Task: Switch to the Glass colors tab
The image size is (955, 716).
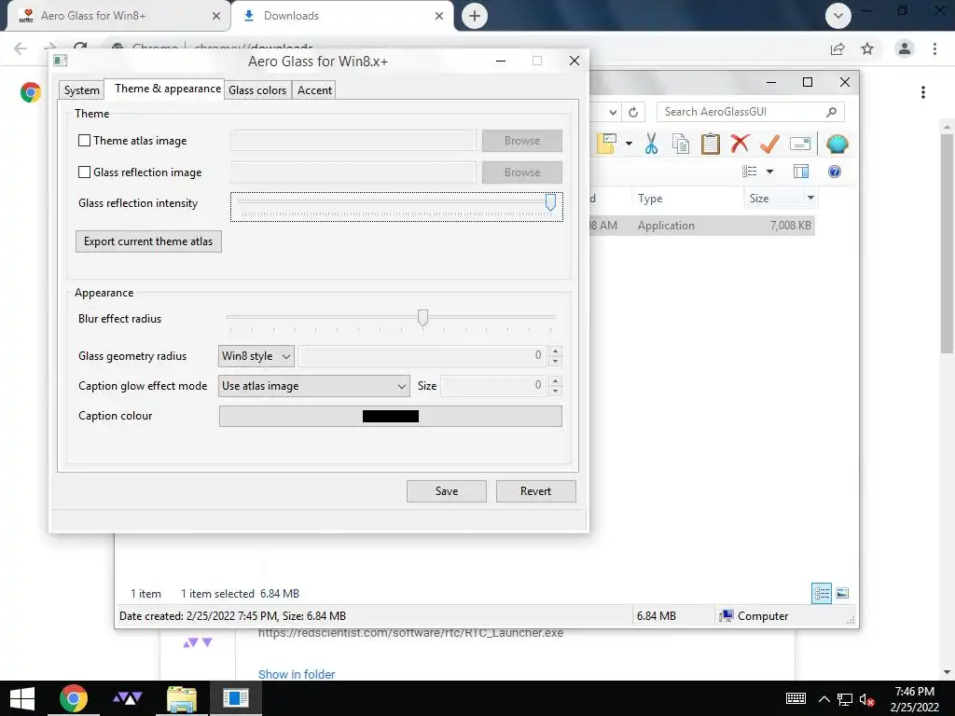Action: pos(257,90)
